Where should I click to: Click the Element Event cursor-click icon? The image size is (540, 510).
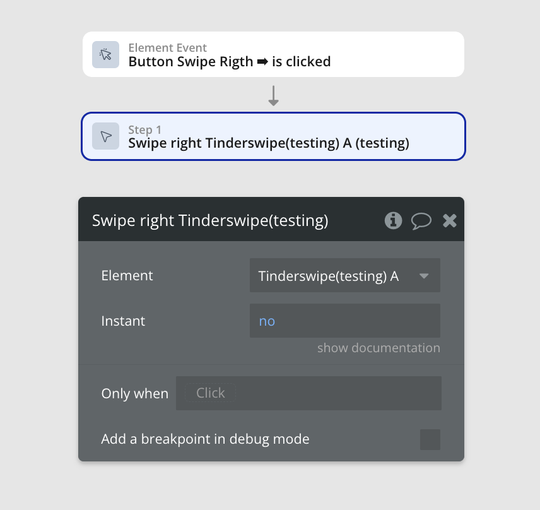[105, 54]
